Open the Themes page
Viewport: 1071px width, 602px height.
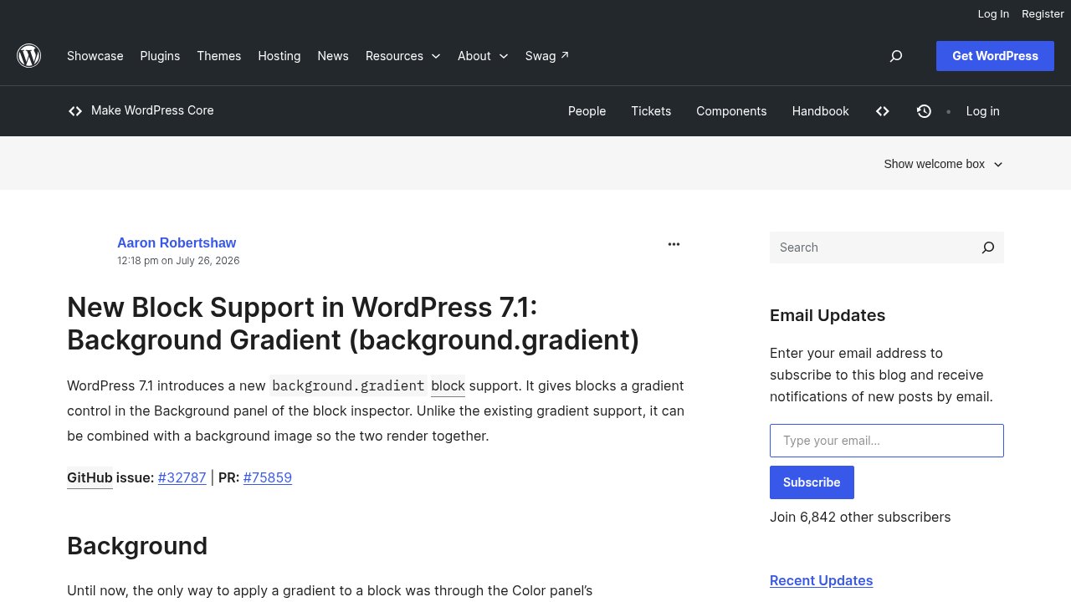pos(219,56)
